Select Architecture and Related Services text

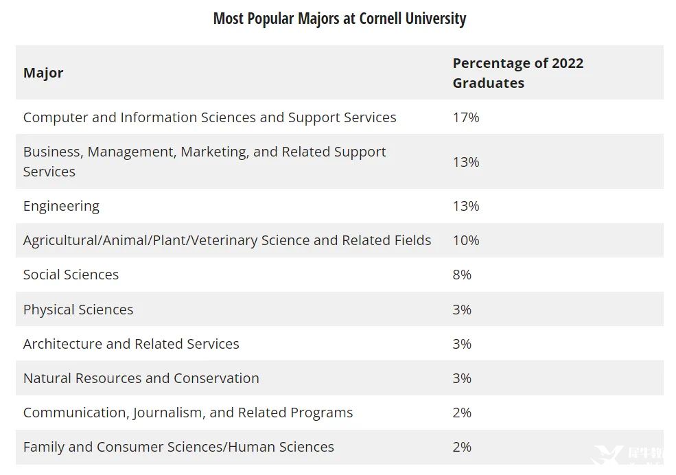point(131,344)
